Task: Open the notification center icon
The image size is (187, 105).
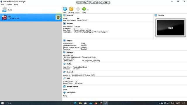Action: [183, 103]
